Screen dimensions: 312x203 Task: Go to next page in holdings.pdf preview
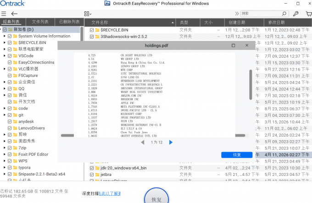tap(171, 142)
